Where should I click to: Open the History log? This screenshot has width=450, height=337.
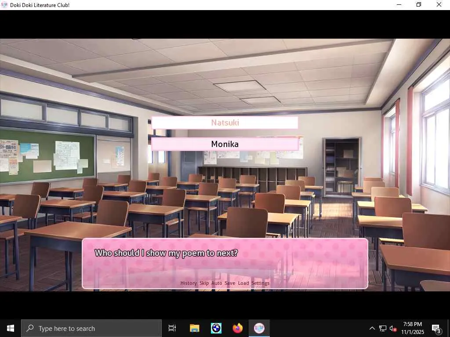click(x=189, y=283)
